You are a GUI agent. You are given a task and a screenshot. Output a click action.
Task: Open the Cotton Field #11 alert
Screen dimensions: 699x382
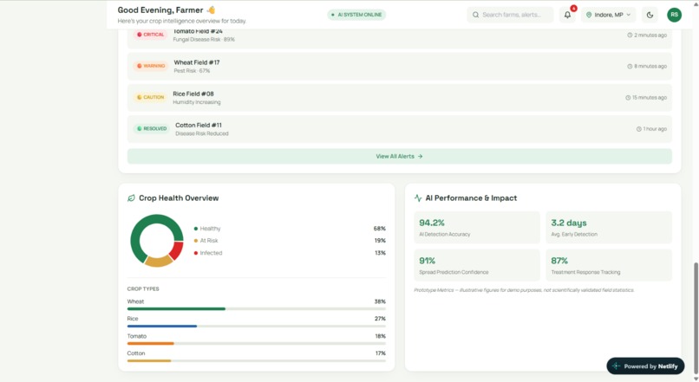click(400, 129)
